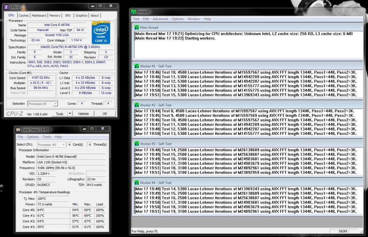
Task: Click the Name field showing Intel Core i5 4670K
Action: point(57,25)
